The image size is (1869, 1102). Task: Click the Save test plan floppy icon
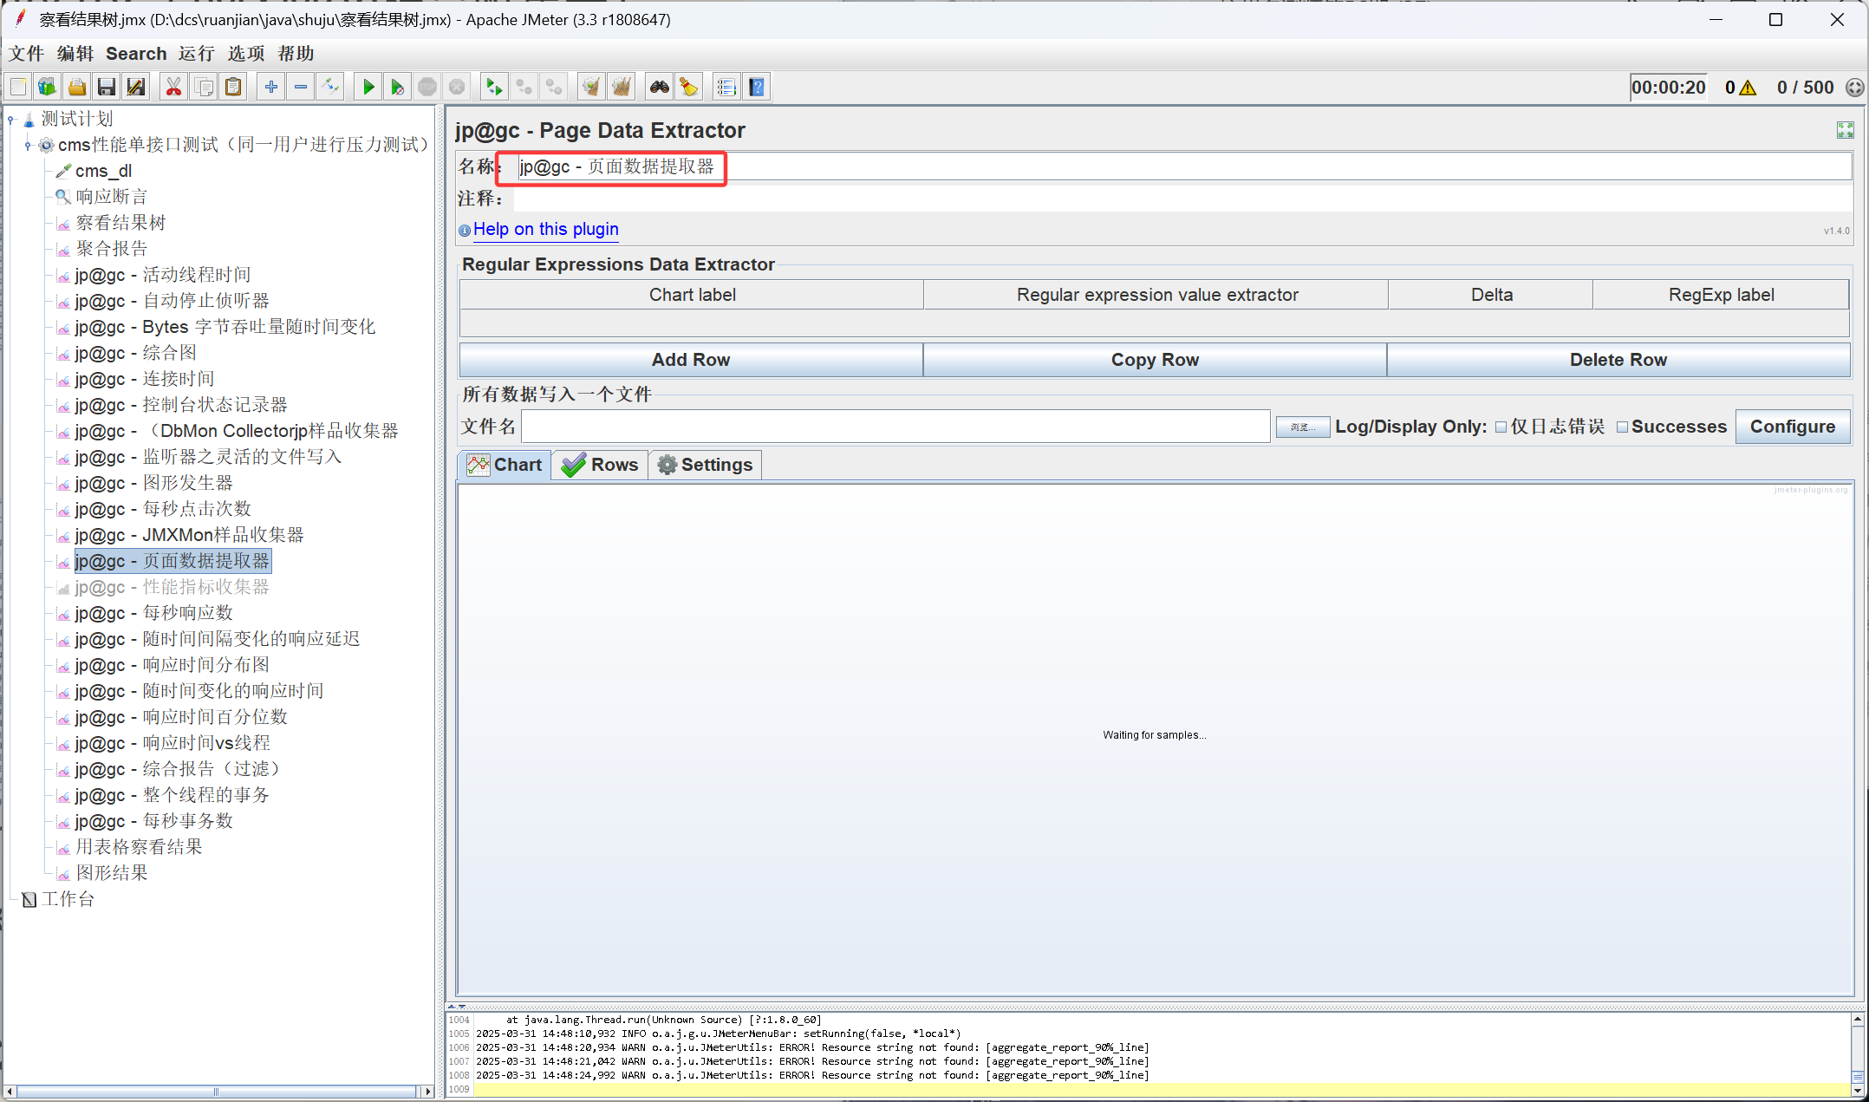107,87
